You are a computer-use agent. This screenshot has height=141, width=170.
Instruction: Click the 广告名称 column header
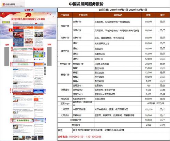(83, 15)
